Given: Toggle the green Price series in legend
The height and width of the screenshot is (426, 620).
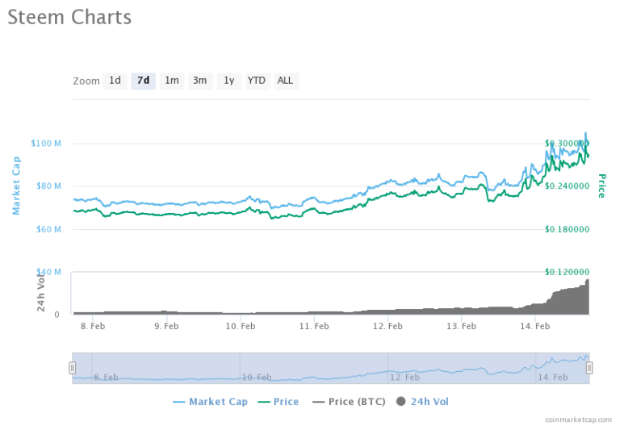Looking at the screenshot, I should click(279, 402).
